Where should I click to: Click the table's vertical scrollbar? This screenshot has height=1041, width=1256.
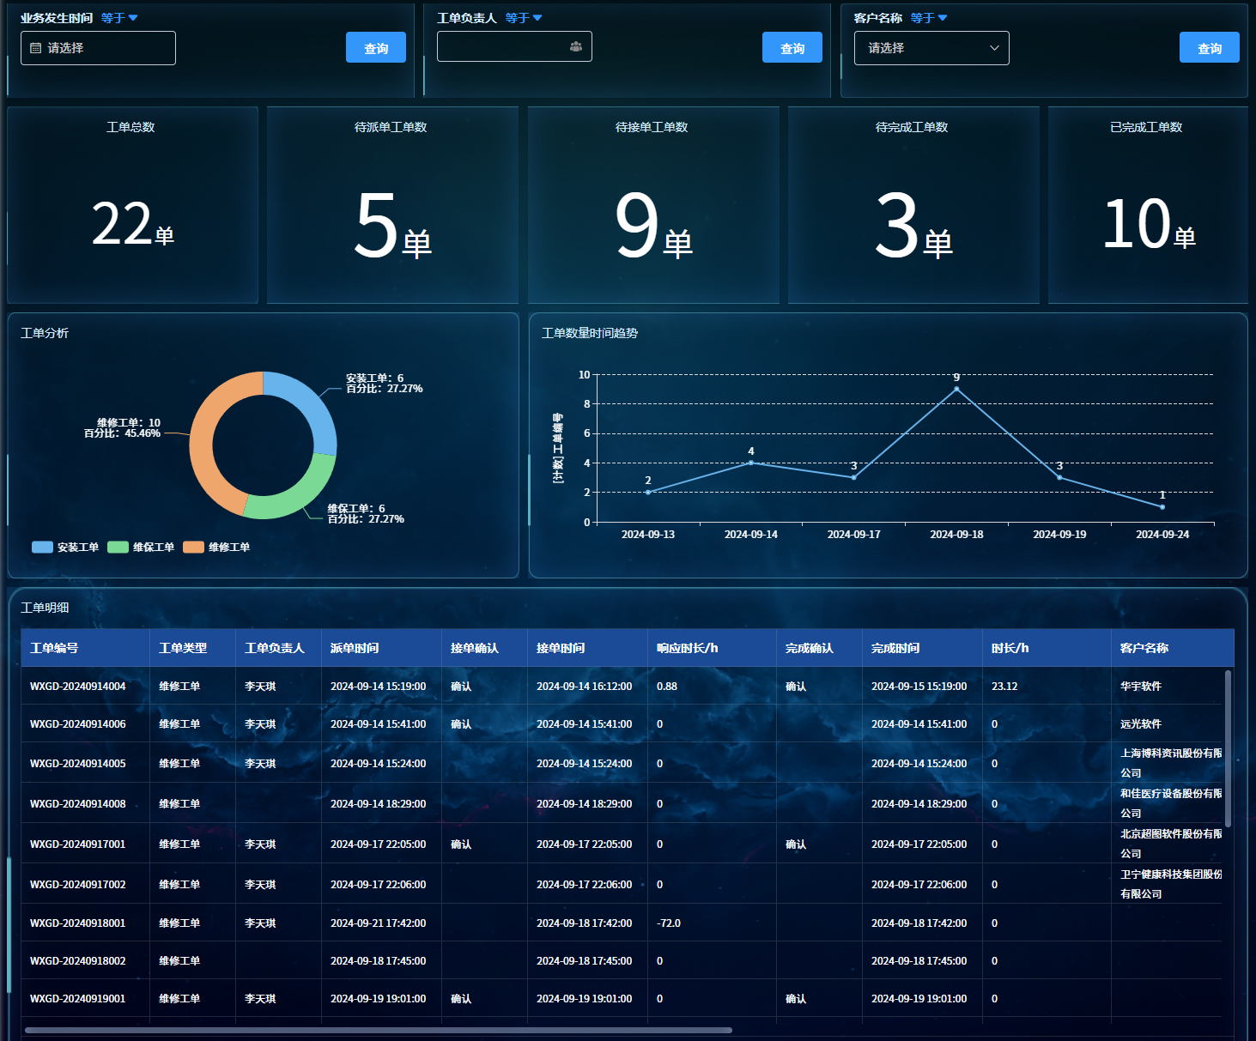click(1228, 747)
